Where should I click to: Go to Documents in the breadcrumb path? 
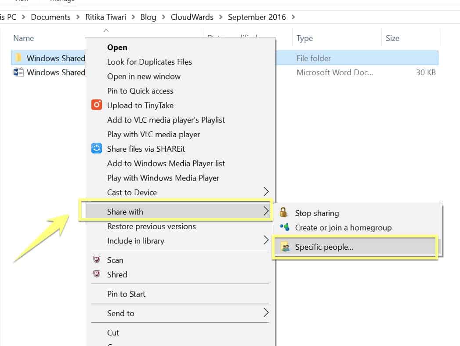(51, 17)
